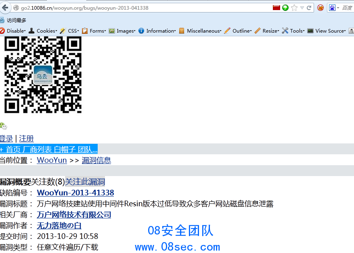Screen dimensions: 354x253
Task: Click the vulnerability type 任意文件遍历/下载
Action: [x=67, y=247]
